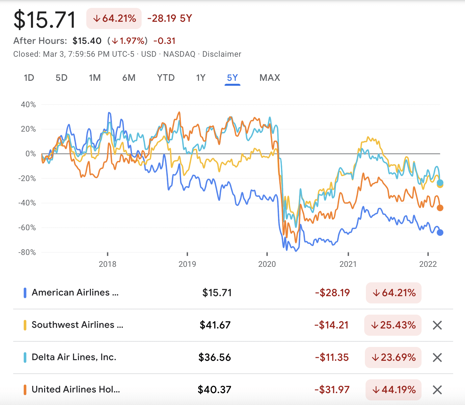The image size is (465, 405).
Task: Select the 6M chart range
Action: [129, 78]
